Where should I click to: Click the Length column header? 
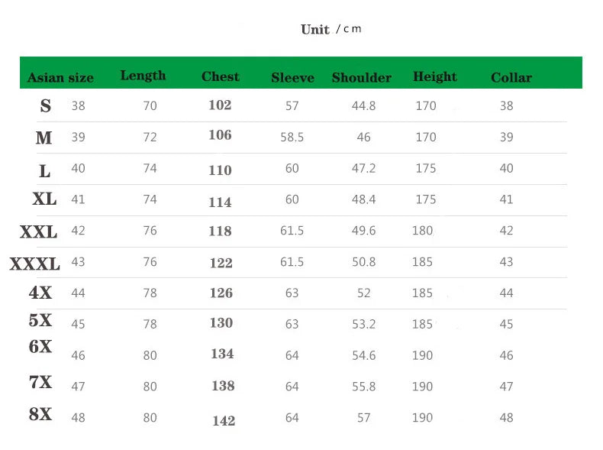click(x=143, y=76)
